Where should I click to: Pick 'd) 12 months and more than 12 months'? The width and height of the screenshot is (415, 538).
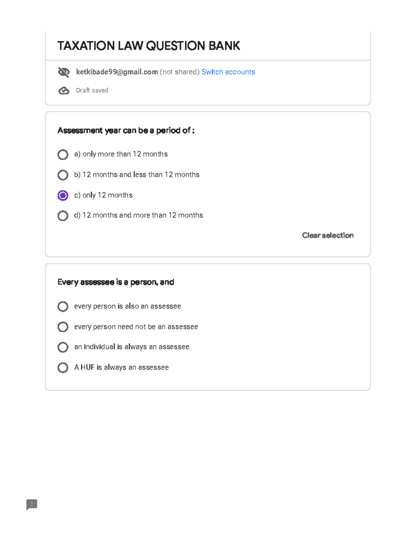pos(63,216)
